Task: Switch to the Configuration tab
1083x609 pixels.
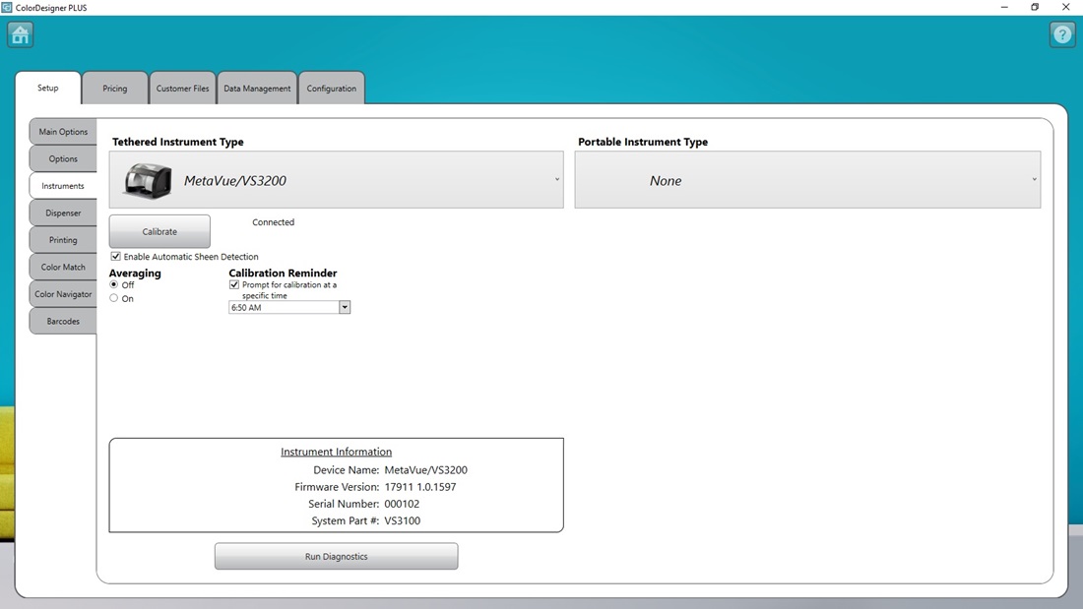Action: 332,89
